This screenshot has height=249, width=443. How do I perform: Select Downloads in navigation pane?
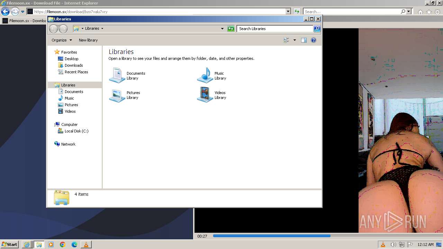coord(74,65)
